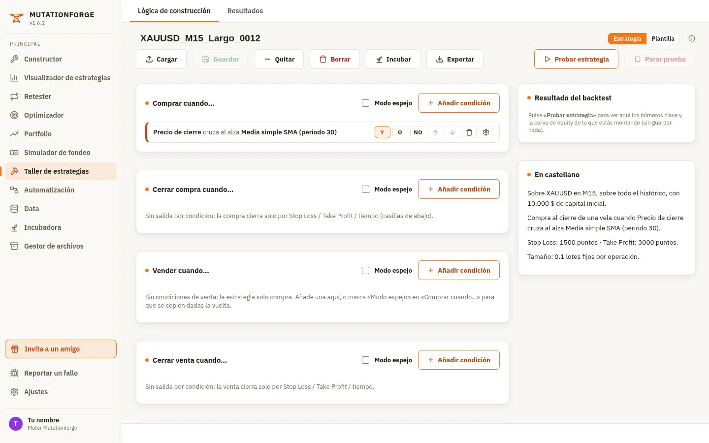Screen dimensions: 709x443
Task: Open Gestor de archivos
Action: point(61,246)
